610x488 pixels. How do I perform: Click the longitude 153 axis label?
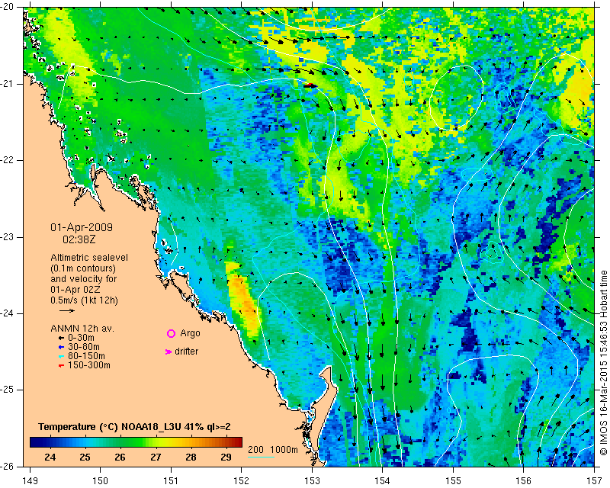[312, 481]
